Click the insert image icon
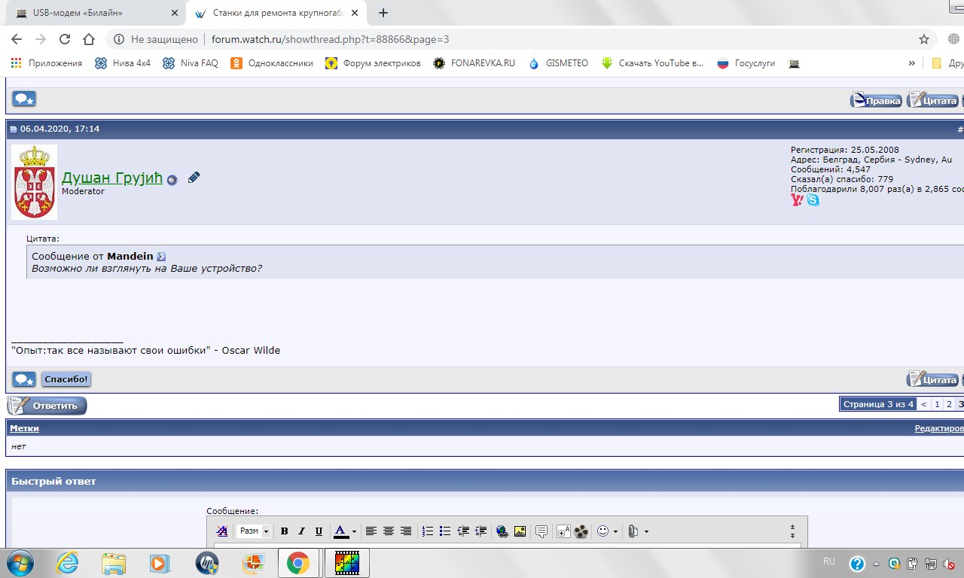 point(520,531)
